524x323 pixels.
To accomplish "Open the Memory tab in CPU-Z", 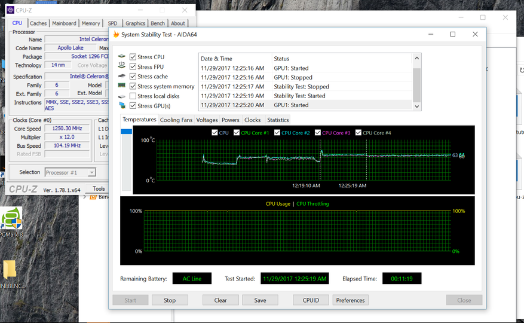I will pyautogui.click(x=91, y=23).
